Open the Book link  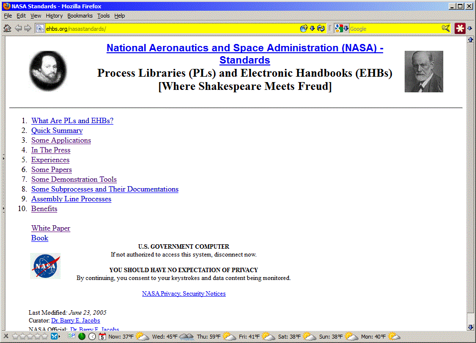(x=40, y=238)
